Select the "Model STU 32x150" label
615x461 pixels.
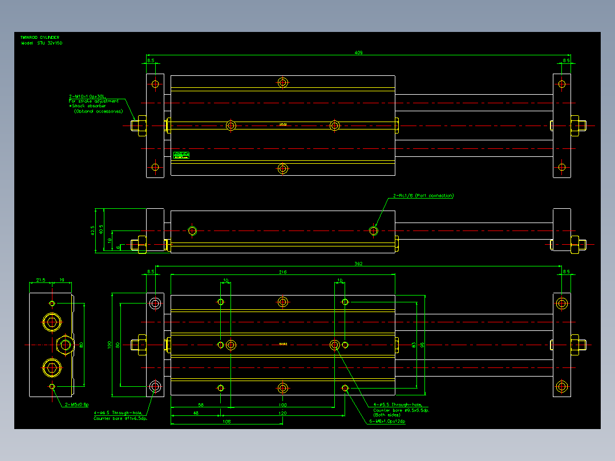tap(42, 43)
